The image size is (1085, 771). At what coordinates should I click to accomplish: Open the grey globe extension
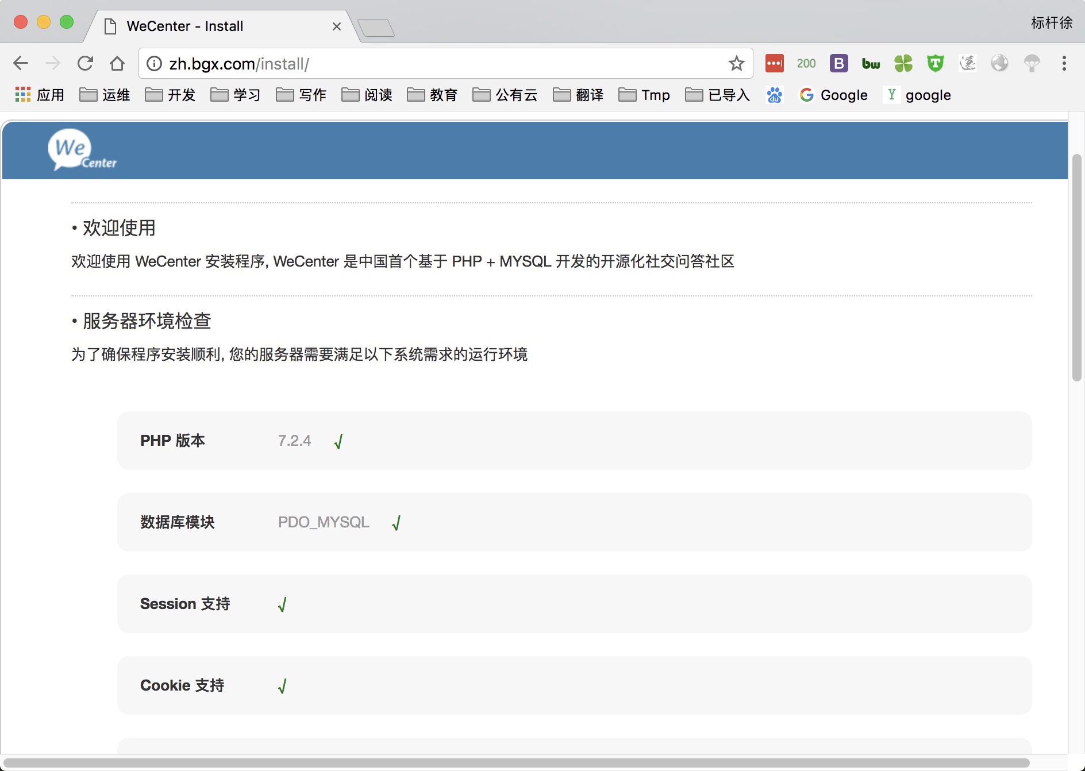[x=1000, y=63]
